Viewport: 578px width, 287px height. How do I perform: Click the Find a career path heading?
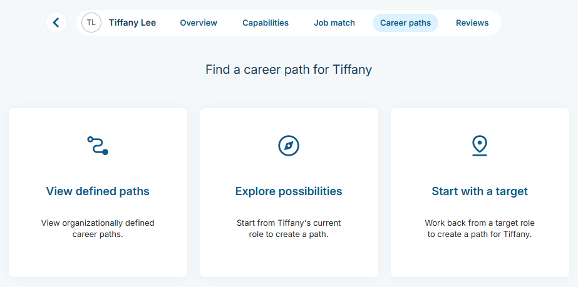click(x=289, y=69)
